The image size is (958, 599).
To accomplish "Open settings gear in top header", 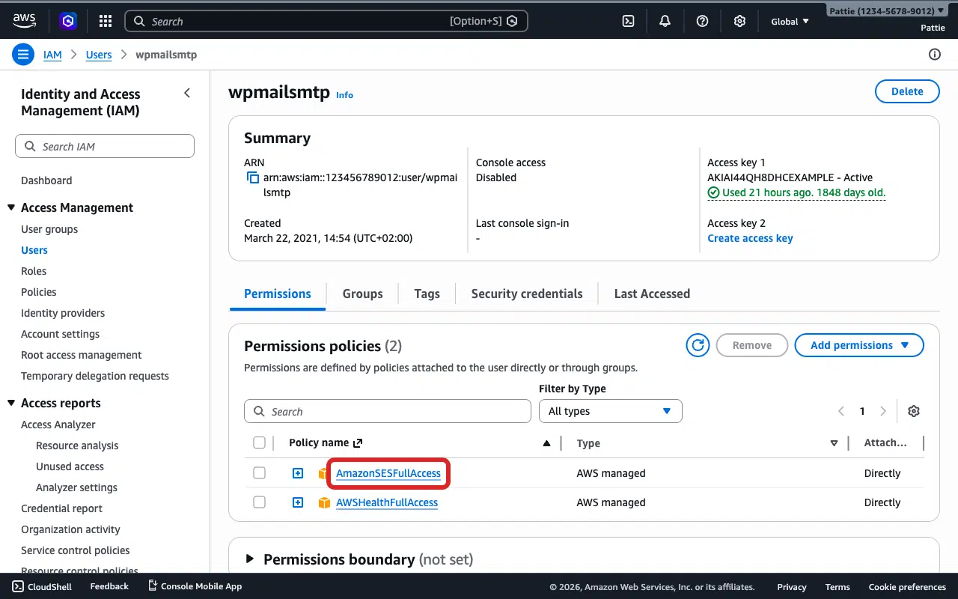I will coord(739,21).
